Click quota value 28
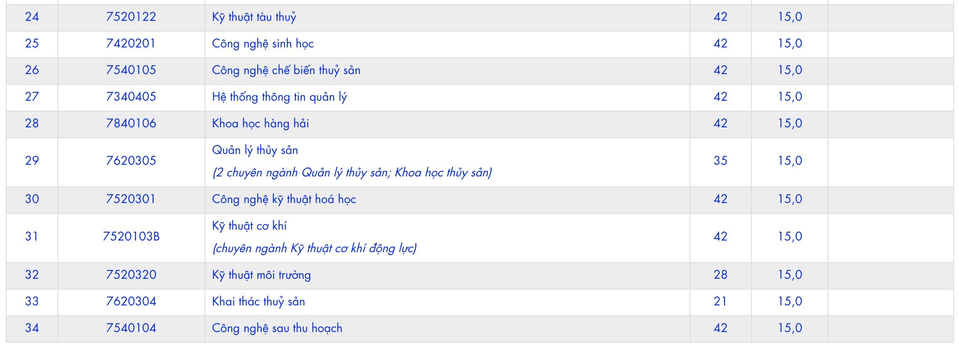The width and height of the screenshot is (959, 347). point(720,275)
